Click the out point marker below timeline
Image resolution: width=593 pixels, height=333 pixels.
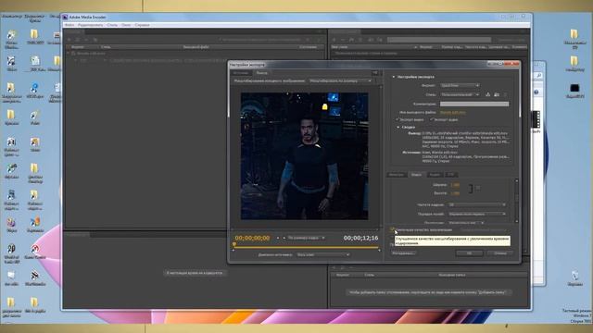[x=379, y=250]
